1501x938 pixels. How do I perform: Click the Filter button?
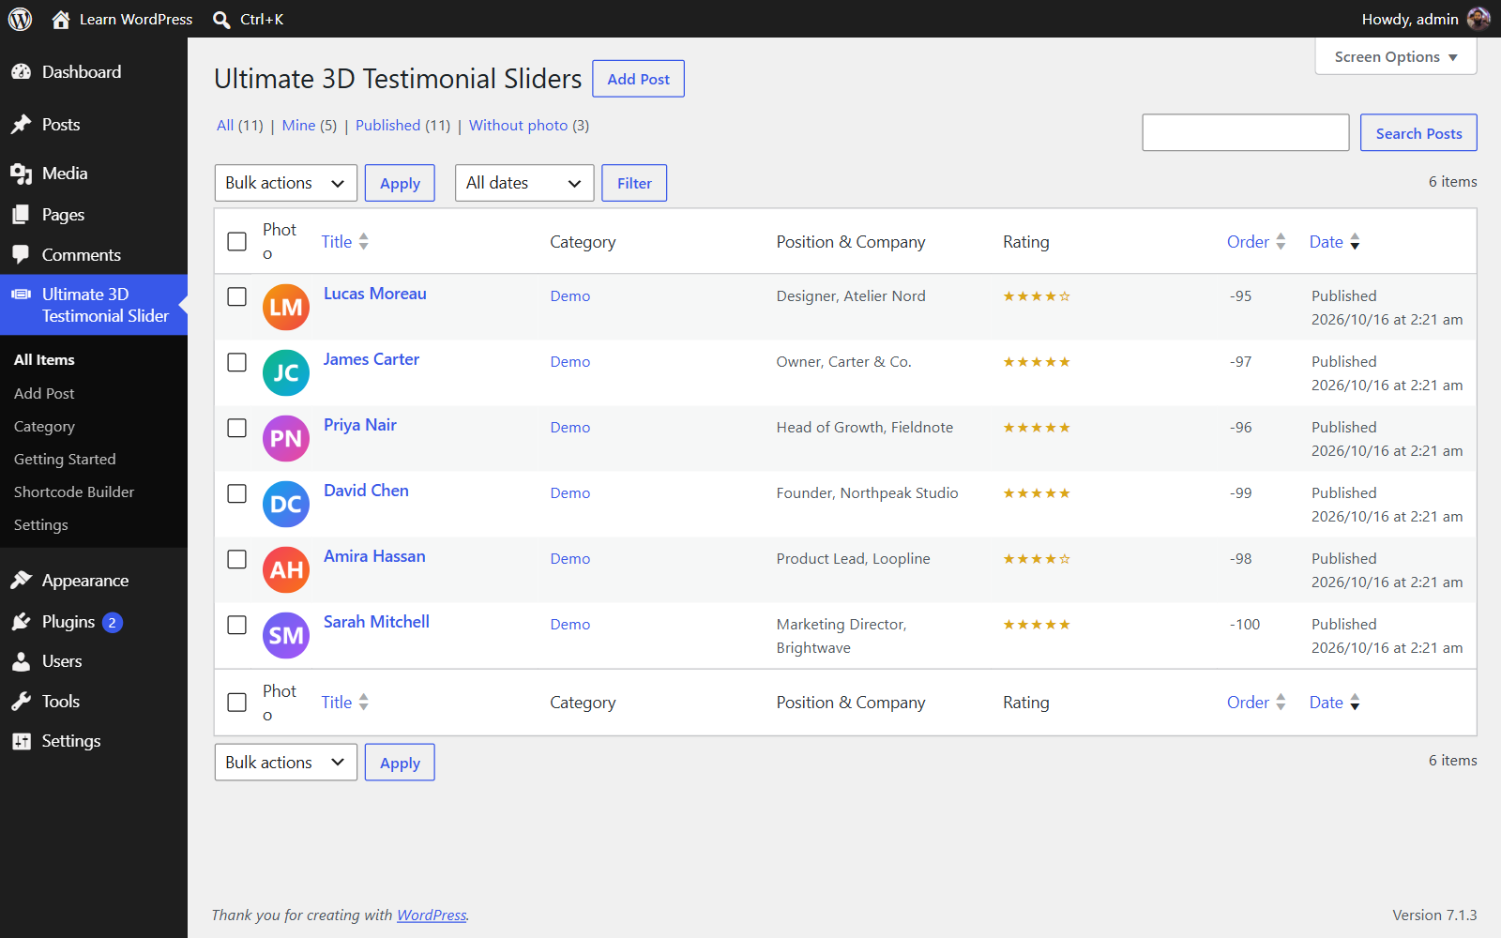click(634, 183)
